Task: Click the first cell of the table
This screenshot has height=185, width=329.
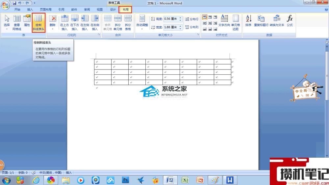Action: pos(103,62)
